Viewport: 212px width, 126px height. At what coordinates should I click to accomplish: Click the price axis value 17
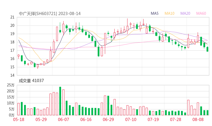click(12, 50)
